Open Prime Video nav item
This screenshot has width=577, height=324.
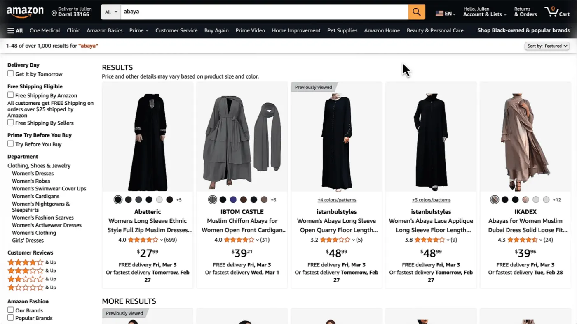pos(250,30)
